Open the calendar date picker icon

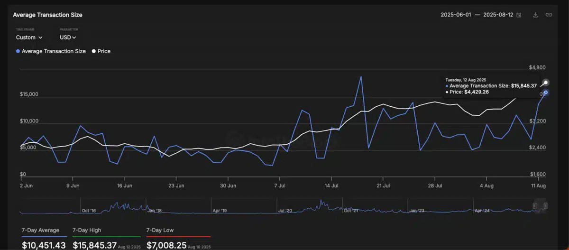(519, 15)
